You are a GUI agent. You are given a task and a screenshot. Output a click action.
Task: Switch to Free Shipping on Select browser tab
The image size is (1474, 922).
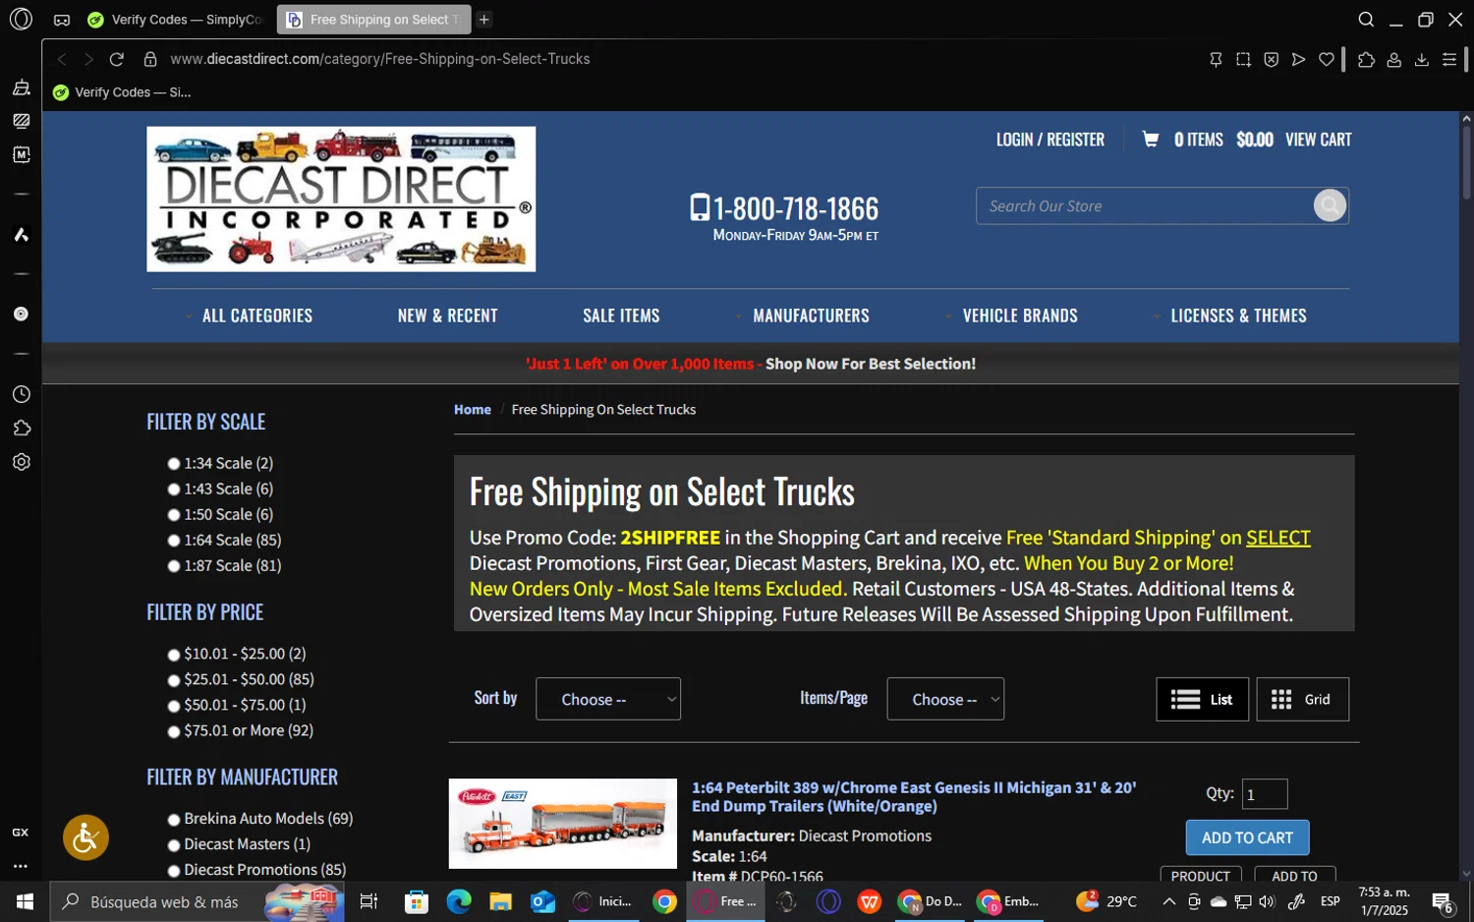coord(373,20)
